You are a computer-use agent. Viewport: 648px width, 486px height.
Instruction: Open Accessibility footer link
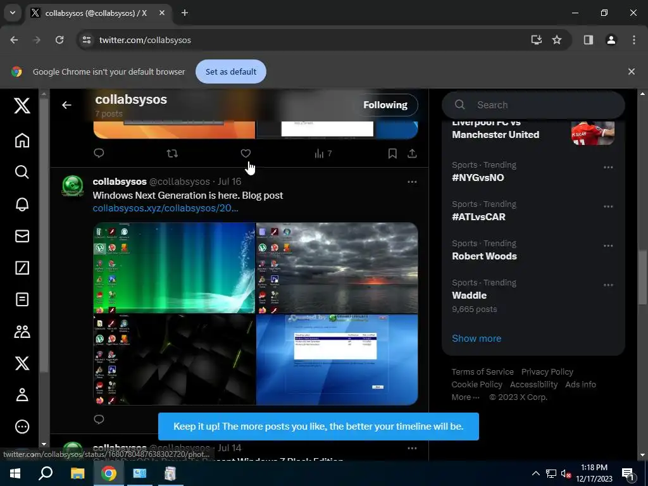pos(533,385)
